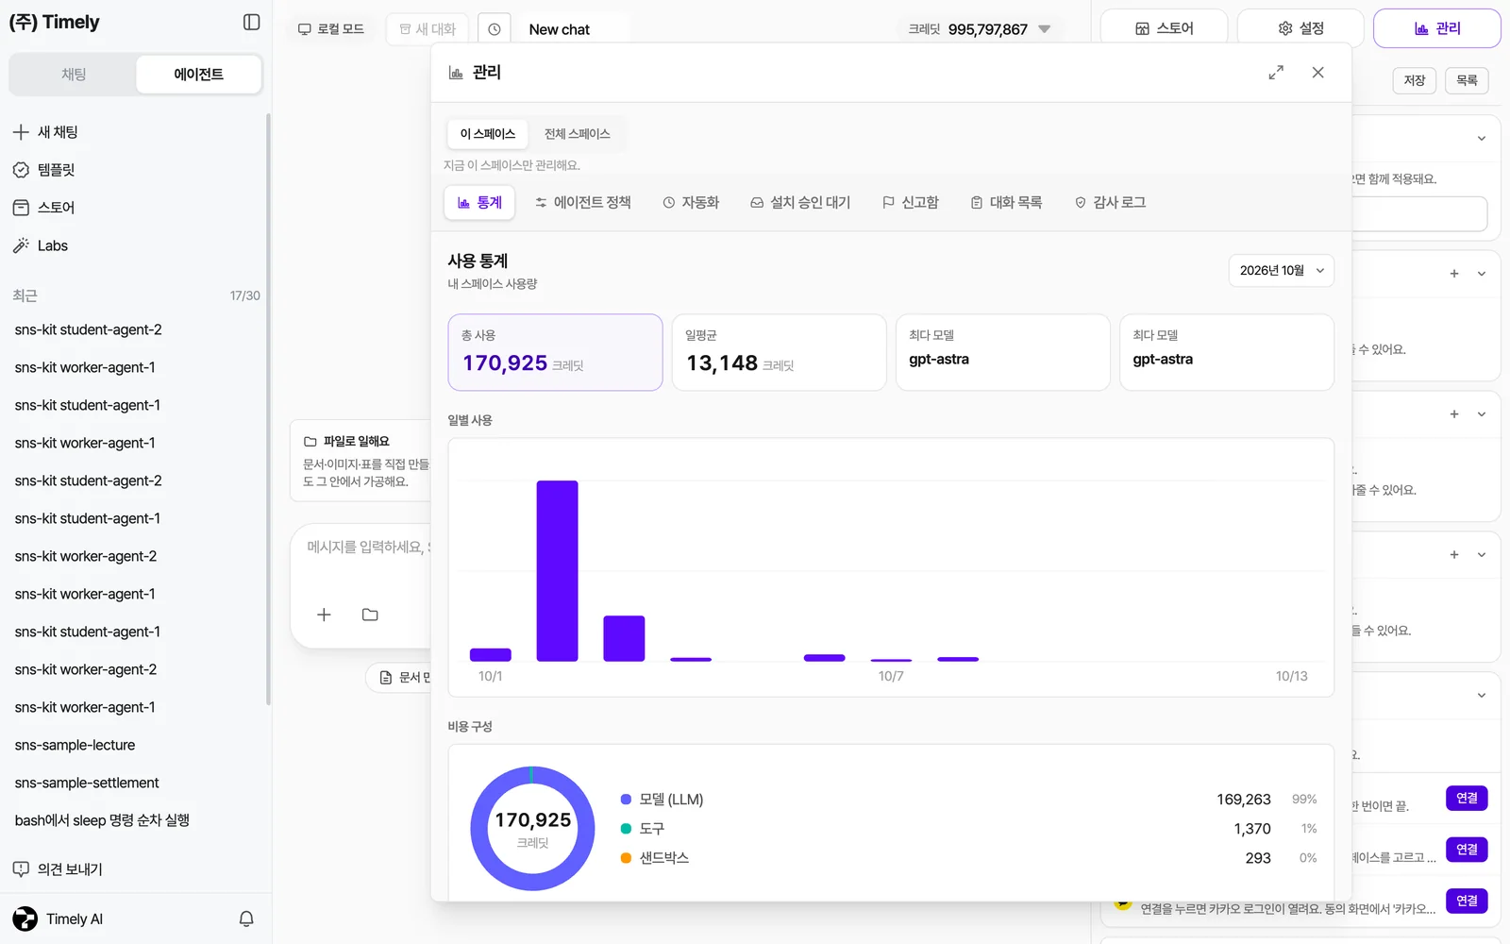Click the 설정 button
Image resolution: width=1510 pixels, height=944 pixels.
click(1300, 28)
